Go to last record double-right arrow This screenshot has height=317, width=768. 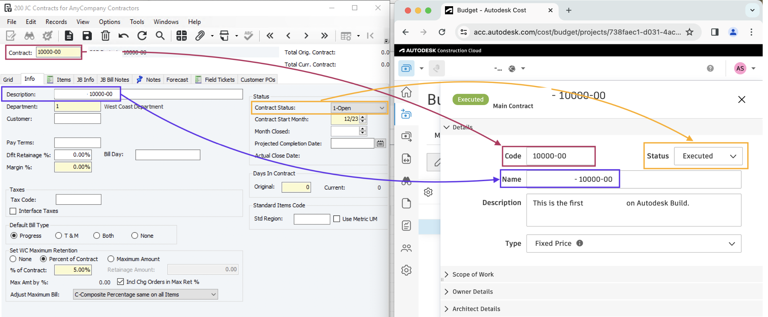[x=325, y=36]
